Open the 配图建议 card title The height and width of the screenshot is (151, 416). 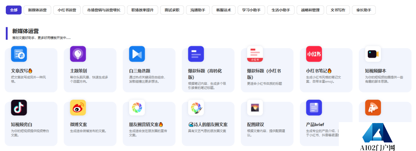coord(255,124)
